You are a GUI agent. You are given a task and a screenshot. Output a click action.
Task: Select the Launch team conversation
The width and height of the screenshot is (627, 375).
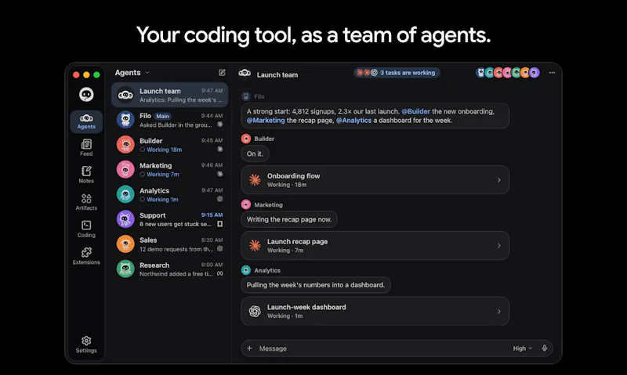click(x=169, y=95)
